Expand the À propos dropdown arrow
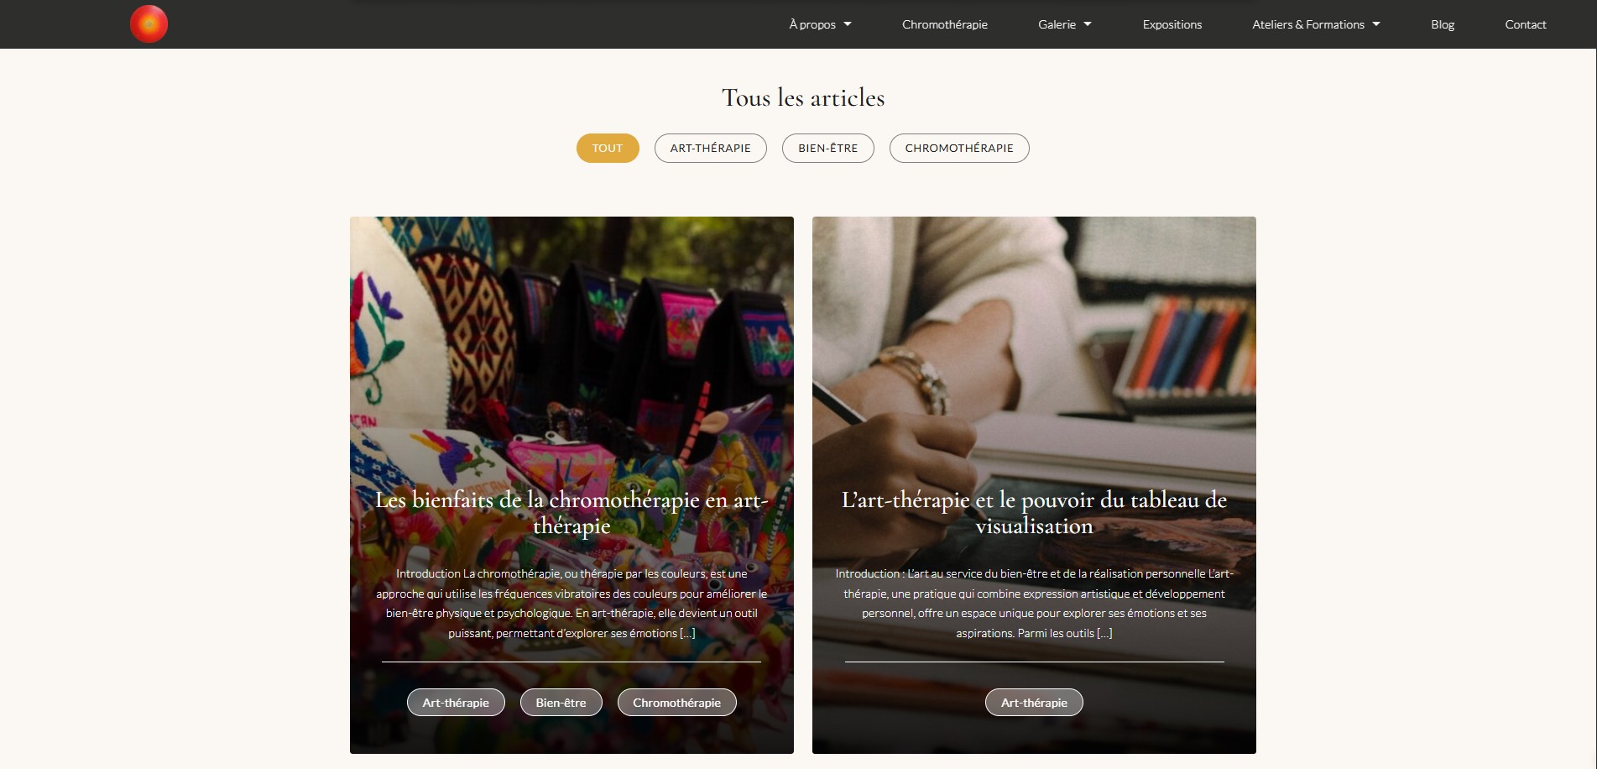Screen dimensions: 1597x769 pyautogui.click(x=848, y=24)
